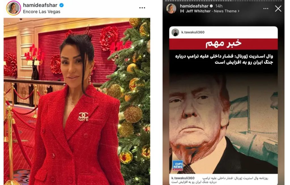Open the Encore Las Vegas location link
The width and height of the screenshot is (290, 185).
coord(42,12)
